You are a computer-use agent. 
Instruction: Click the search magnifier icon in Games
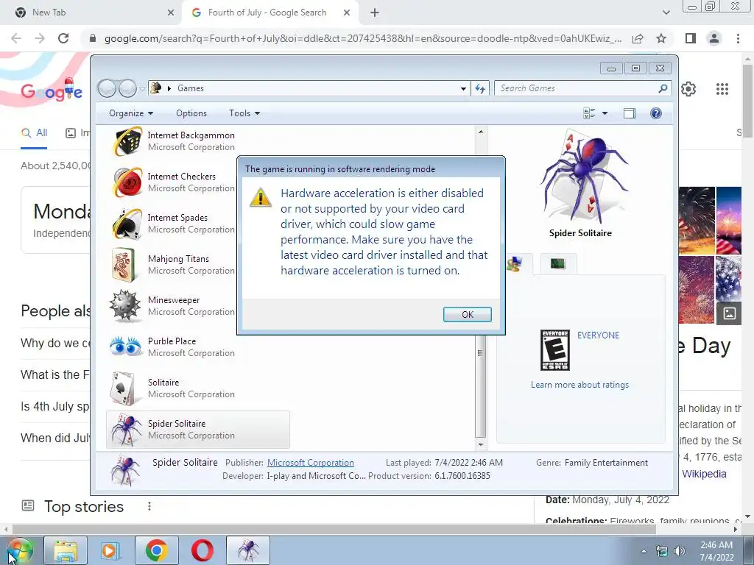tap(663, 88)
